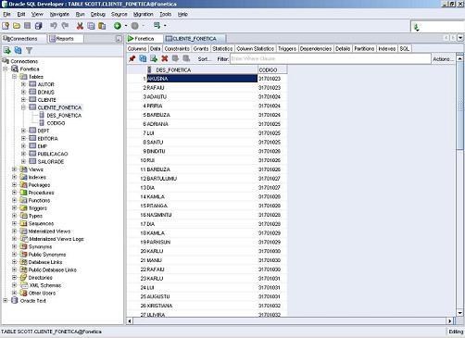Collapse the Tables tree node
The image size is (465, 338).
[14, 77]
